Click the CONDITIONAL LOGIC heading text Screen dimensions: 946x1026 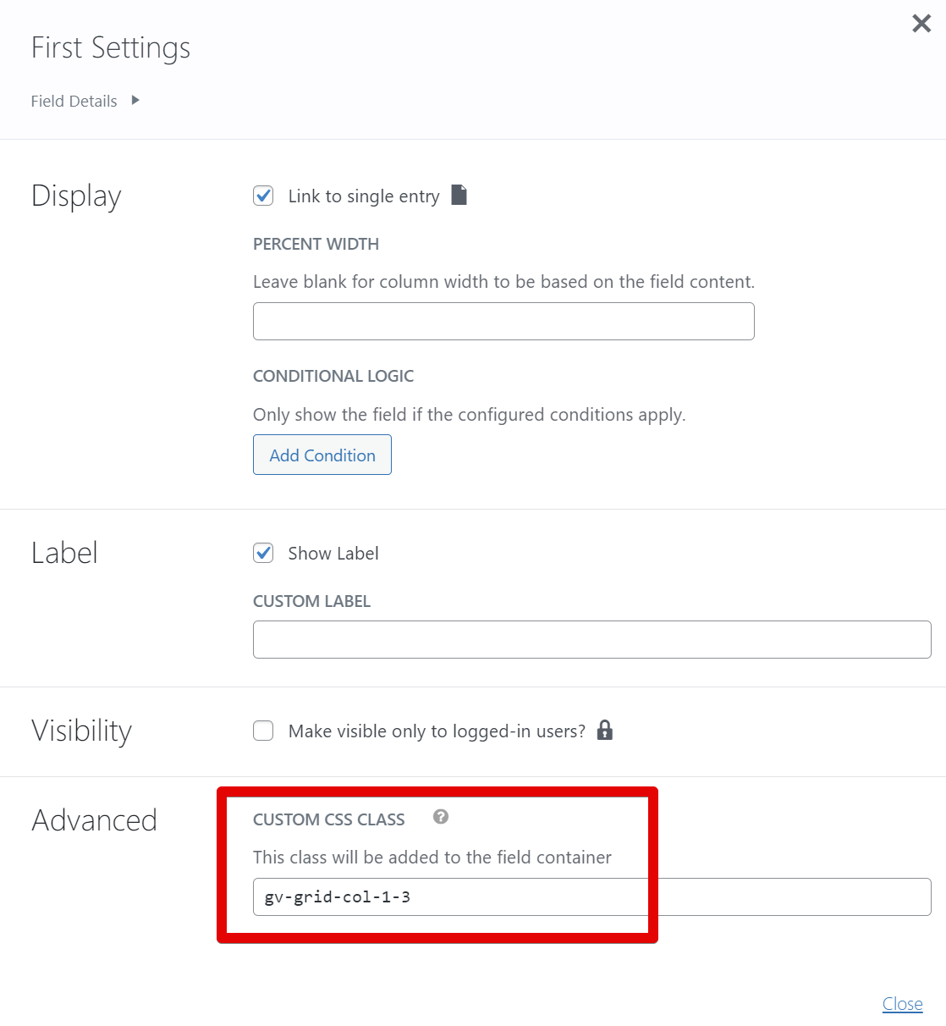click(x=333, y=376)
